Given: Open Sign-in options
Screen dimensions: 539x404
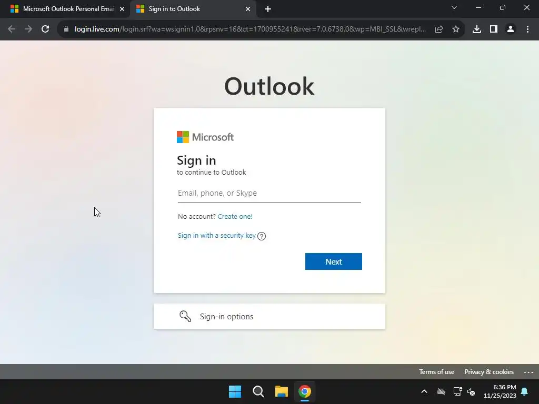Looking at the screenshot, I should coord(269,316).
